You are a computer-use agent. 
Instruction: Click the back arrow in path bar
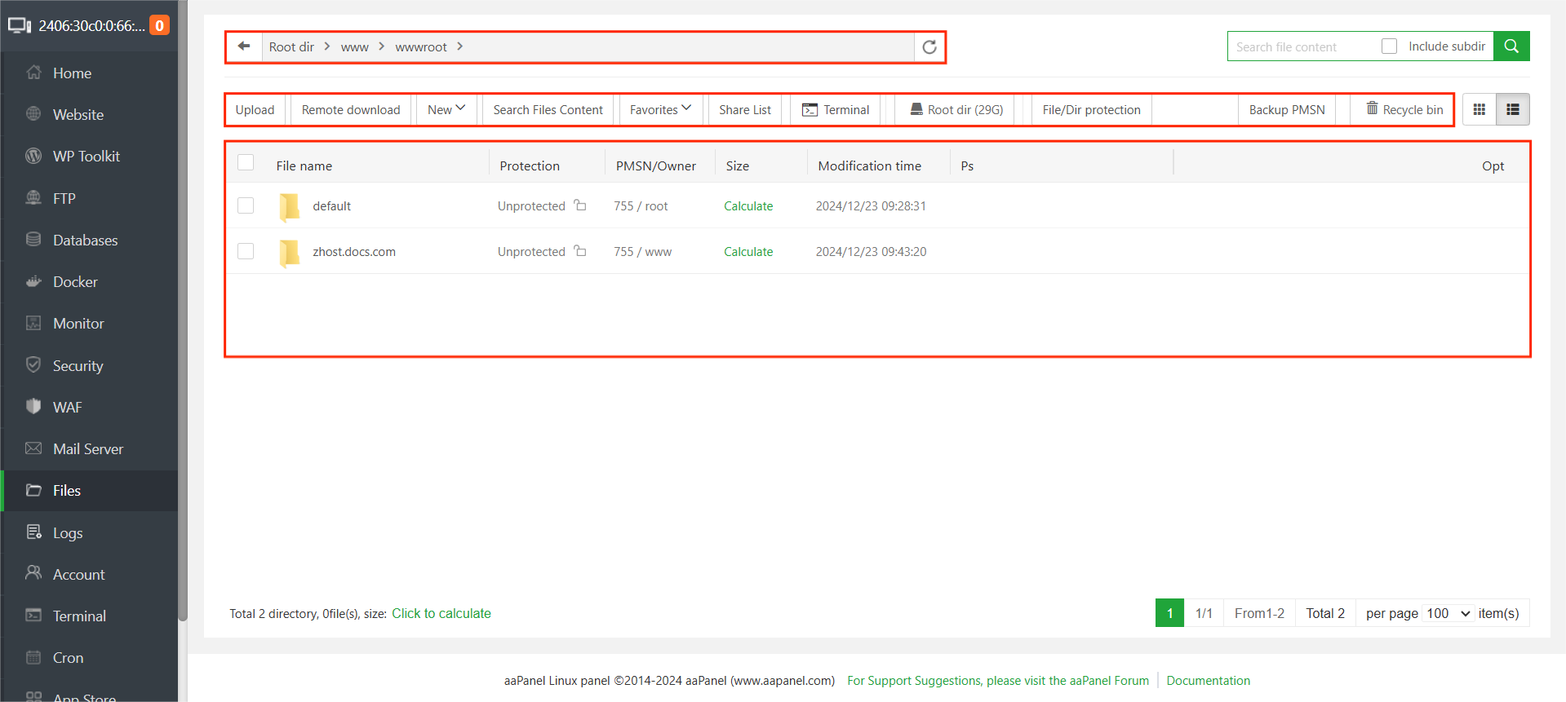(244, 46)
